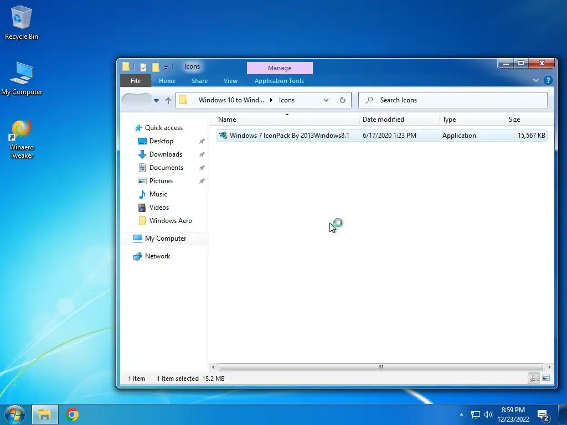Go up one folder level

pos(168,101)
